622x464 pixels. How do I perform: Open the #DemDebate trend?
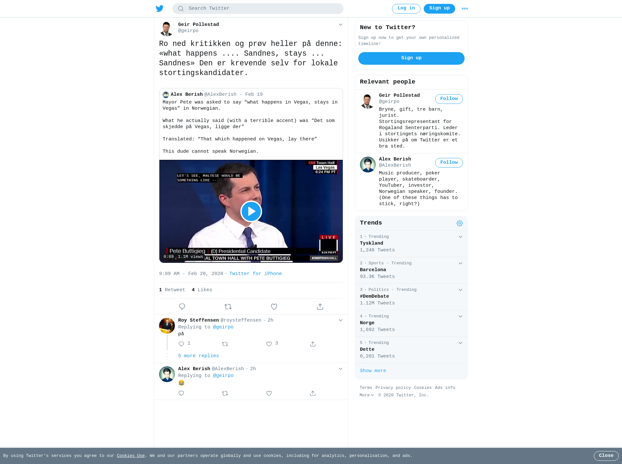[411, 297]
